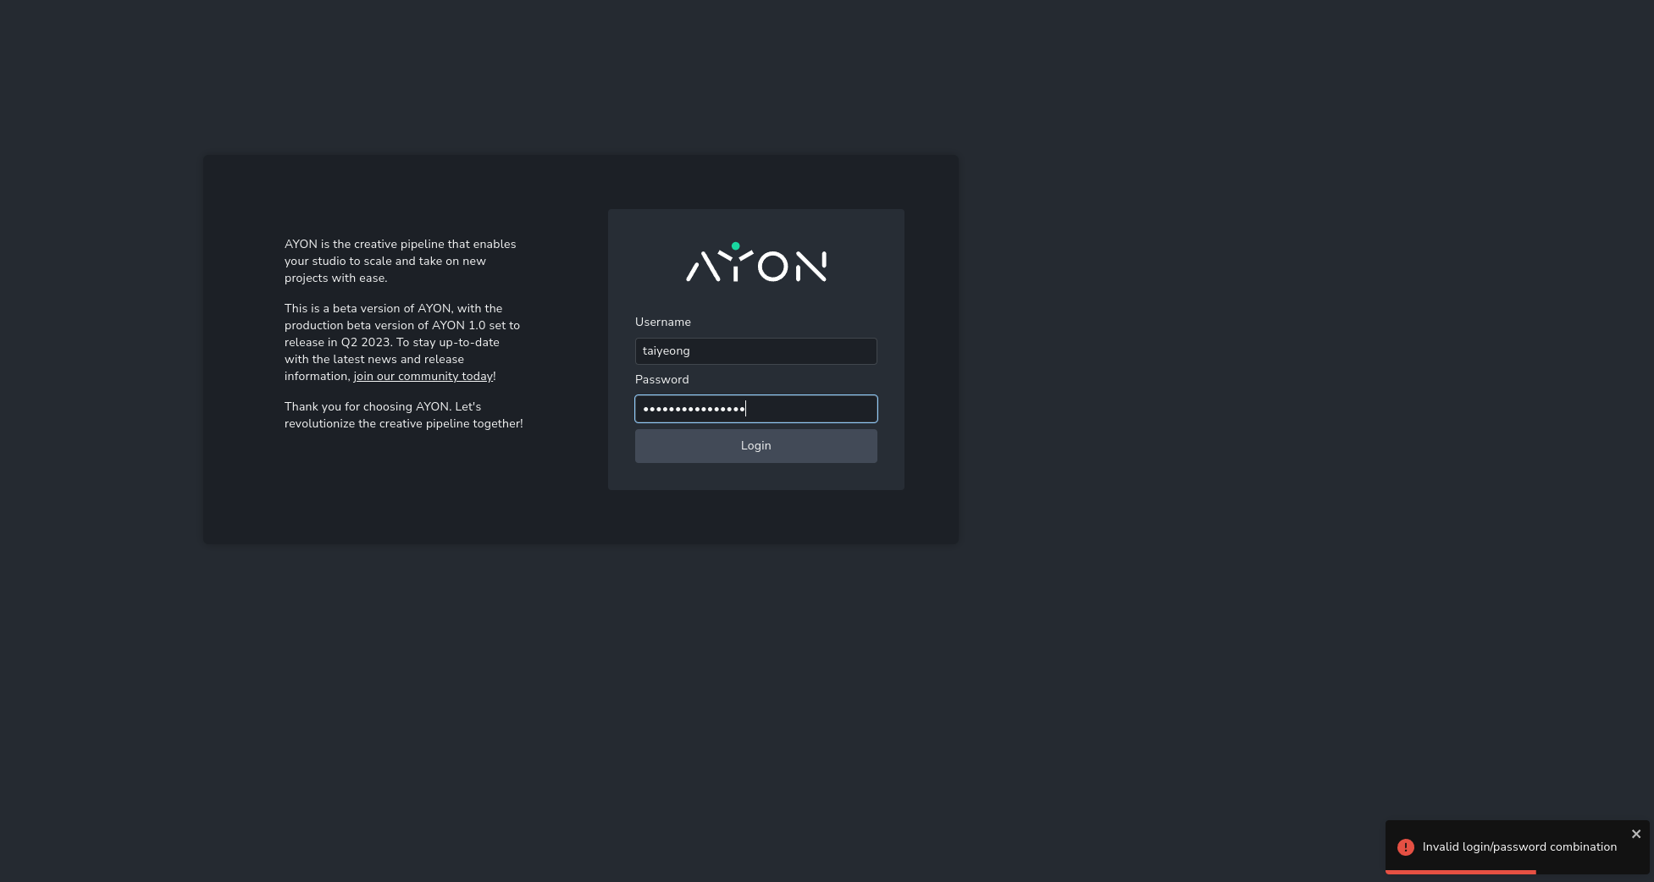The image size is (1654, 882).
Task: Focus the Password input field
Action: [x=755, y=409]
